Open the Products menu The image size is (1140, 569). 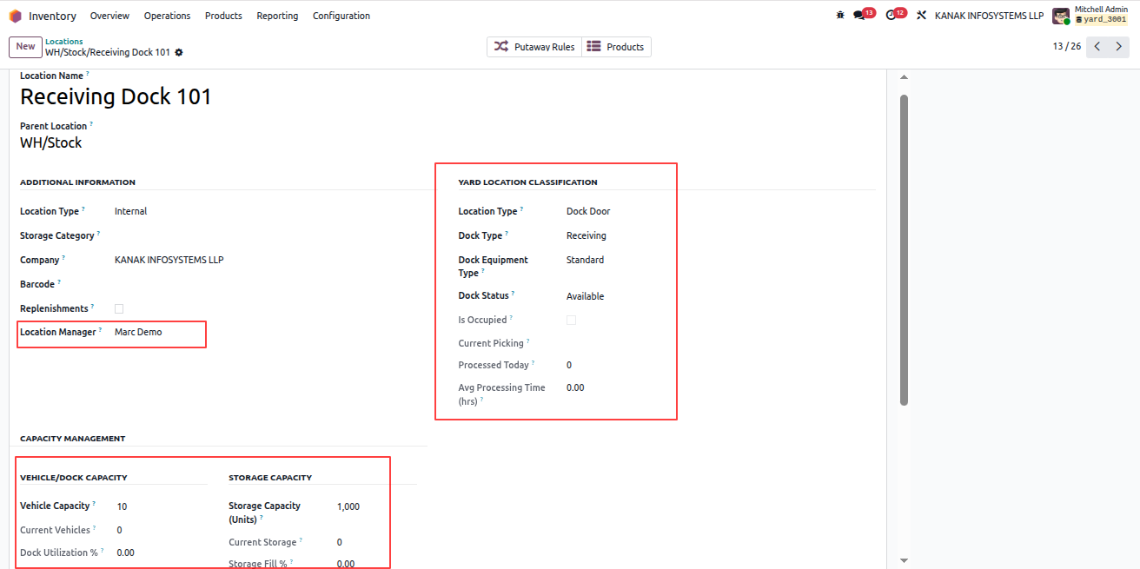(223, 16)
